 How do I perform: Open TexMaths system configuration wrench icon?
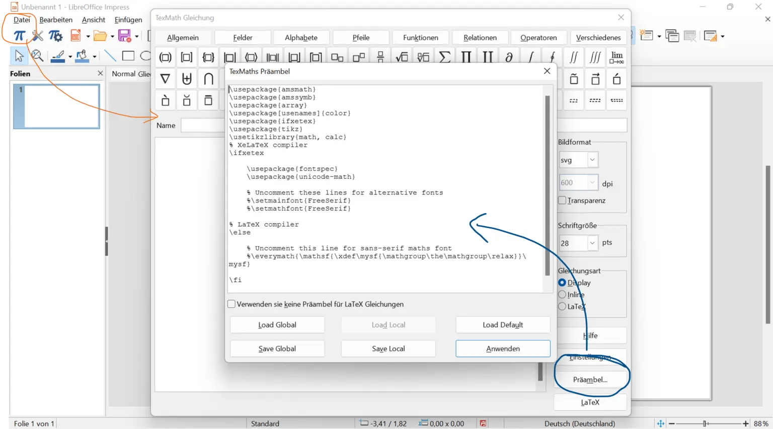tap(37, 36)
